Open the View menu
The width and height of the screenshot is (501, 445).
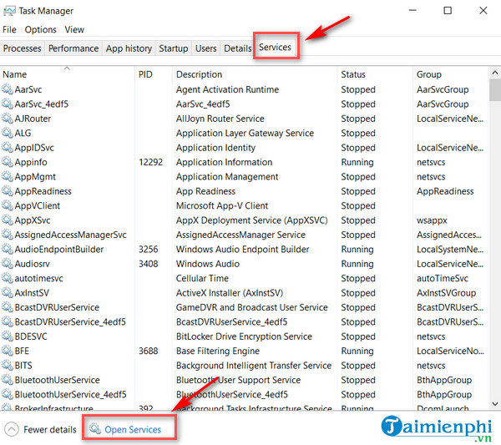point(74,30)
